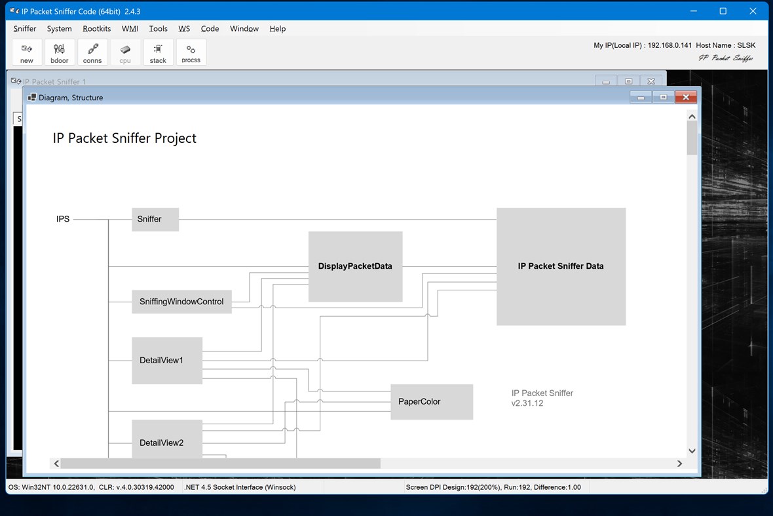Click My IP(Local IP) 192.168.0.141 text

pyautogui.click(x=643, y=45)
